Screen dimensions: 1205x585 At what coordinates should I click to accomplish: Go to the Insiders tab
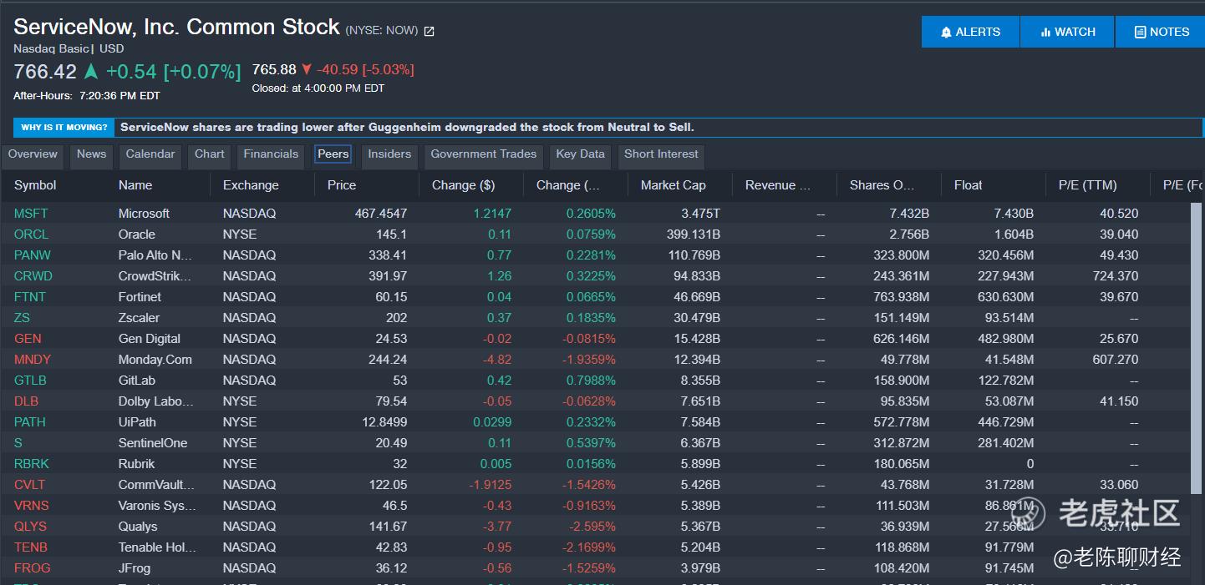click(389, 154)
